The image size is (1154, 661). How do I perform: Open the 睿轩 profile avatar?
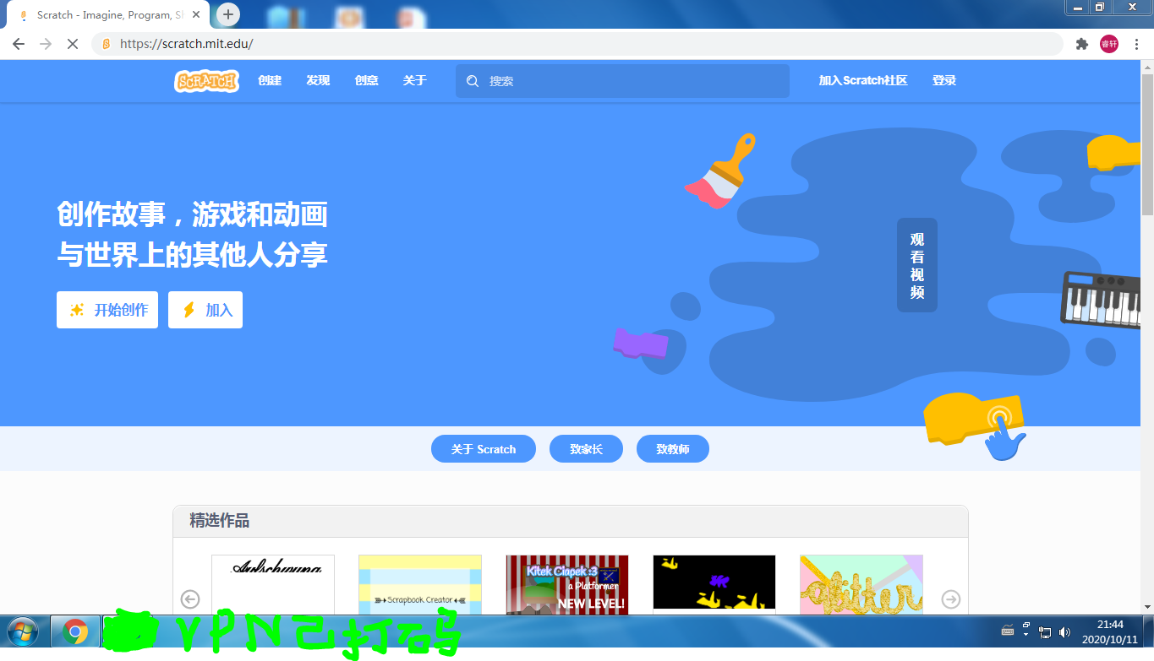(1108, 44)
